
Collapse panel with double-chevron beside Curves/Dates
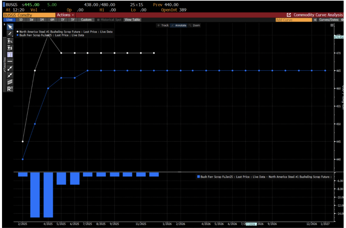coord(315,20)
